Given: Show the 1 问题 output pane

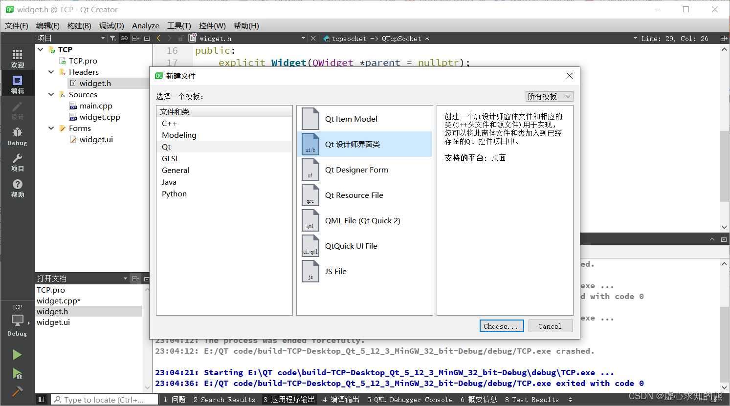Looking at the screenshot, I should pos(175,399).
